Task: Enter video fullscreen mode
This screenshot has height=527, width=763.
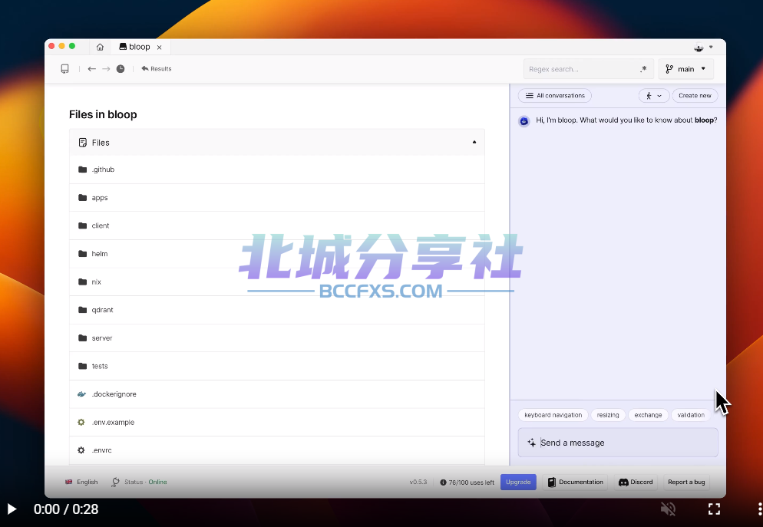Action: pos(714,509)
